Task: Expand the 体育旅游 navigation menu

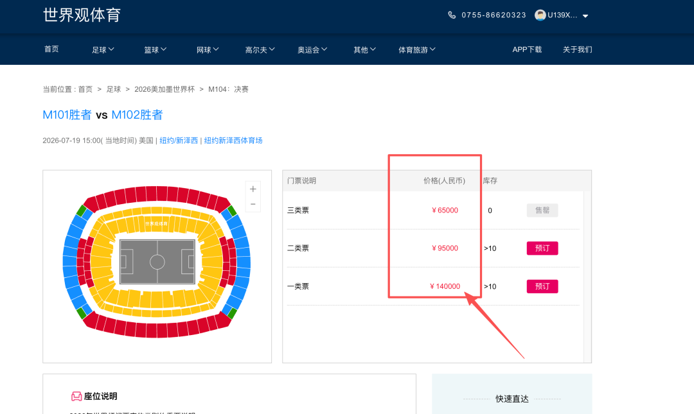Action: tap(417, 49)
